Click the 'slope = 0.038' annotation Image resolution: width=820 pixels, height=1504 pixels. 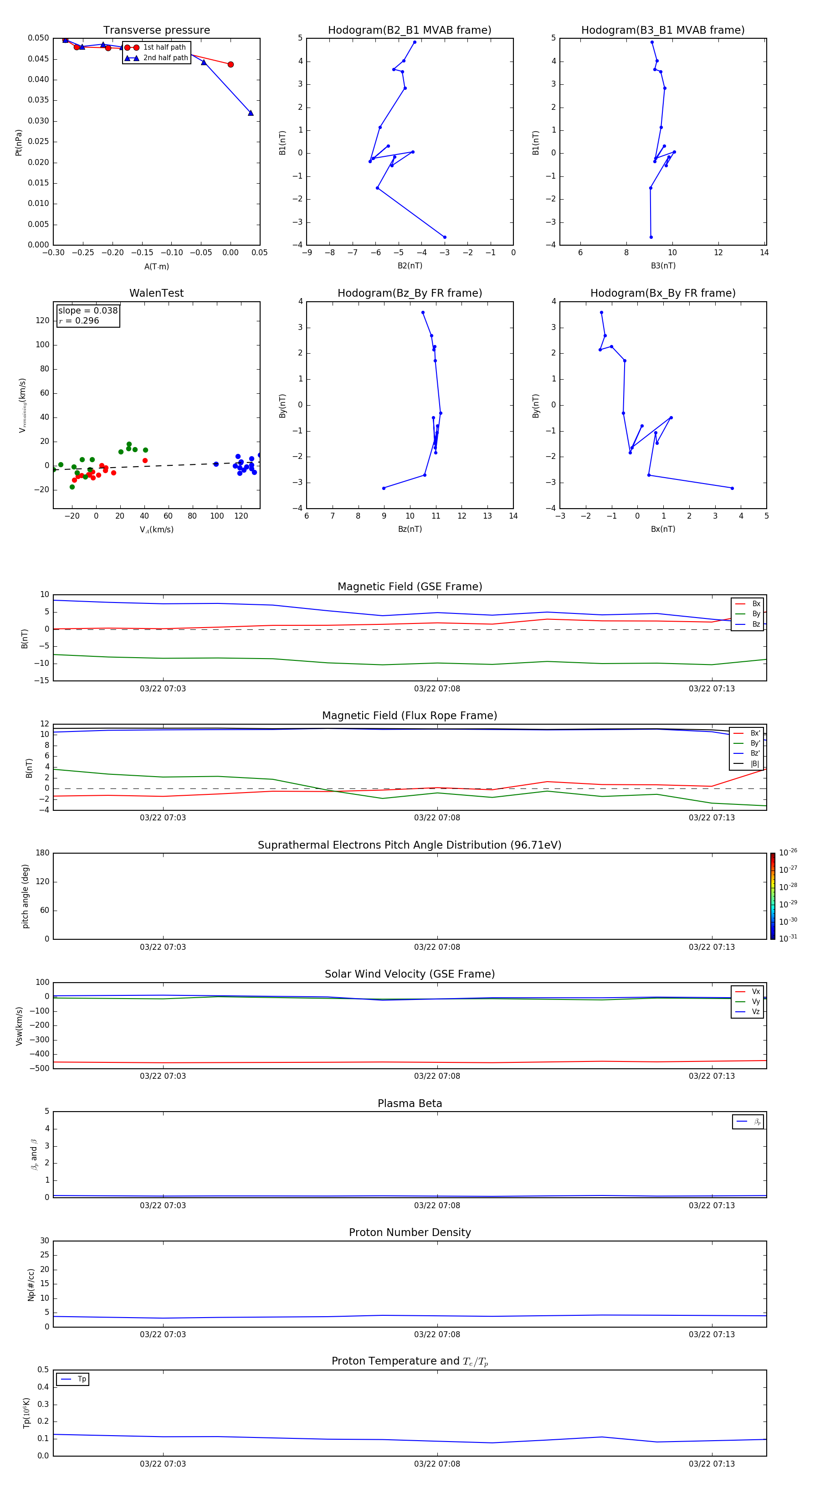[x=87, y=311]
